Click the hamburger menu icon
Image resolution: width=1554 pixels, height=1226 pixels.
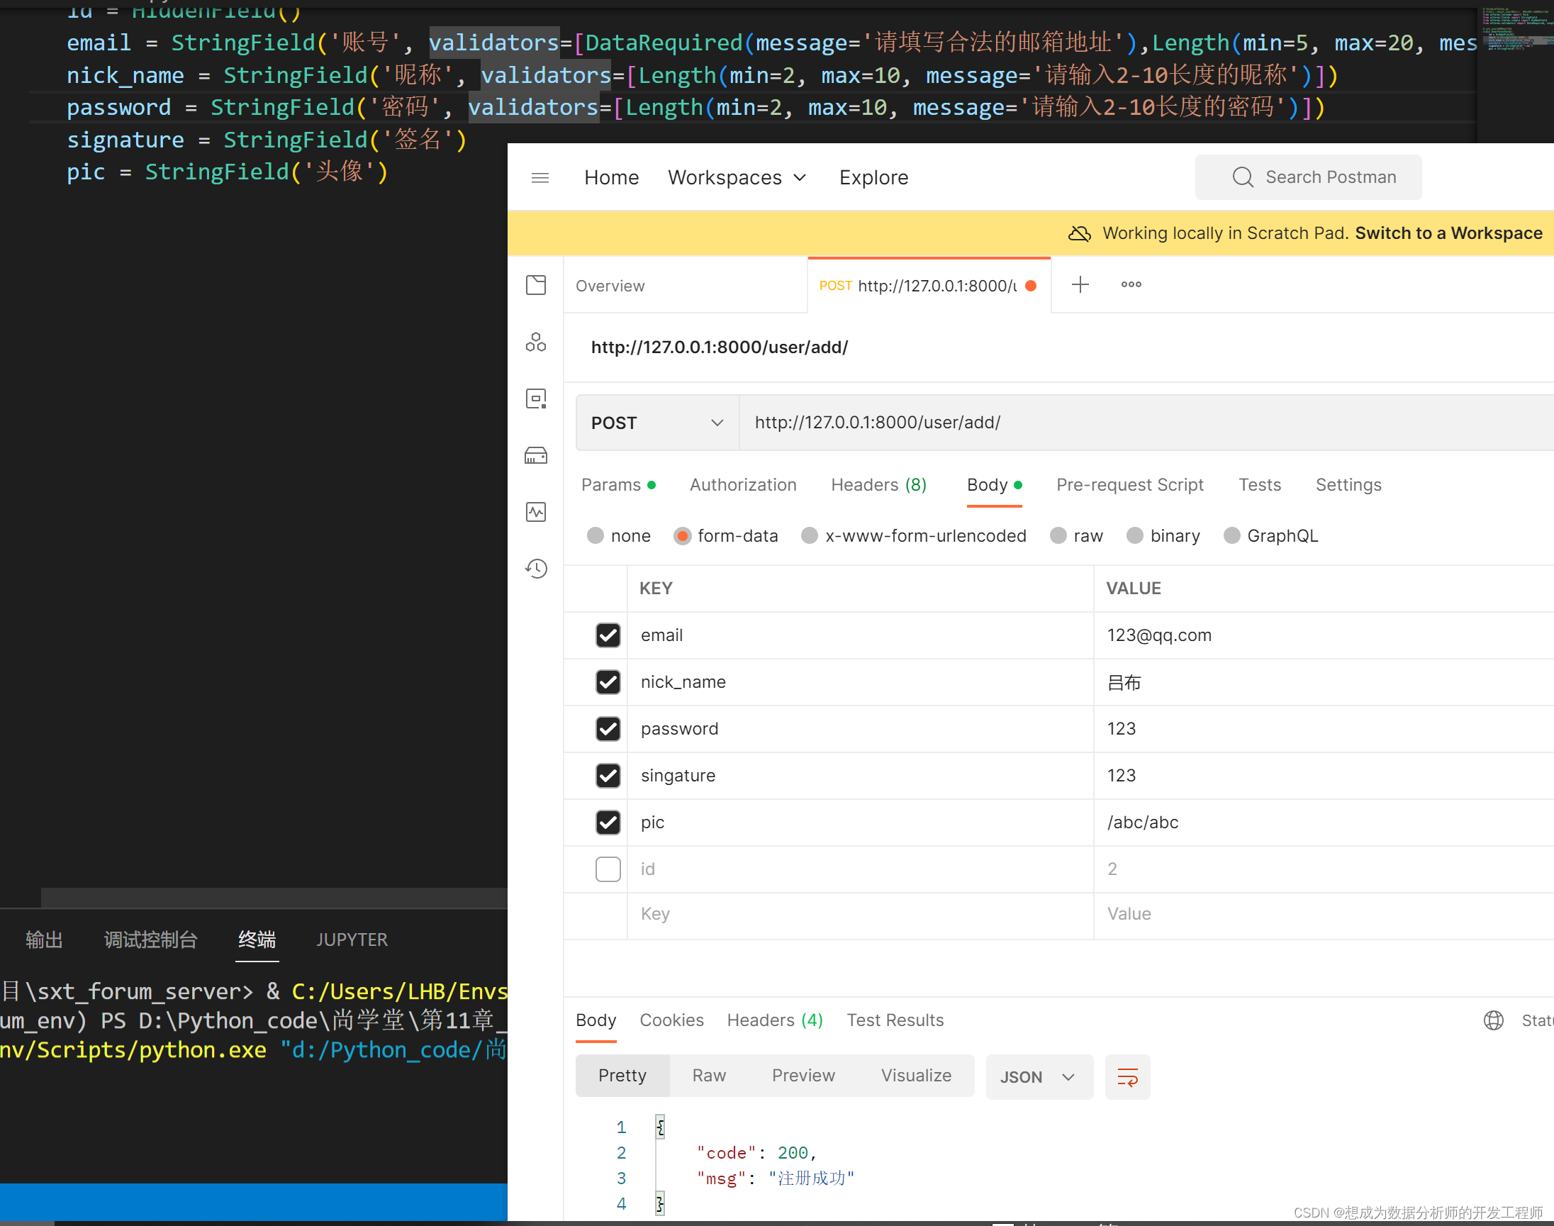coord(540,178)
